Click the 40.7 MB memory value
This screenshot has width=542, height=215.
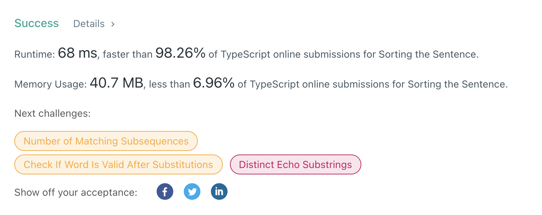(x=116, y=84)
